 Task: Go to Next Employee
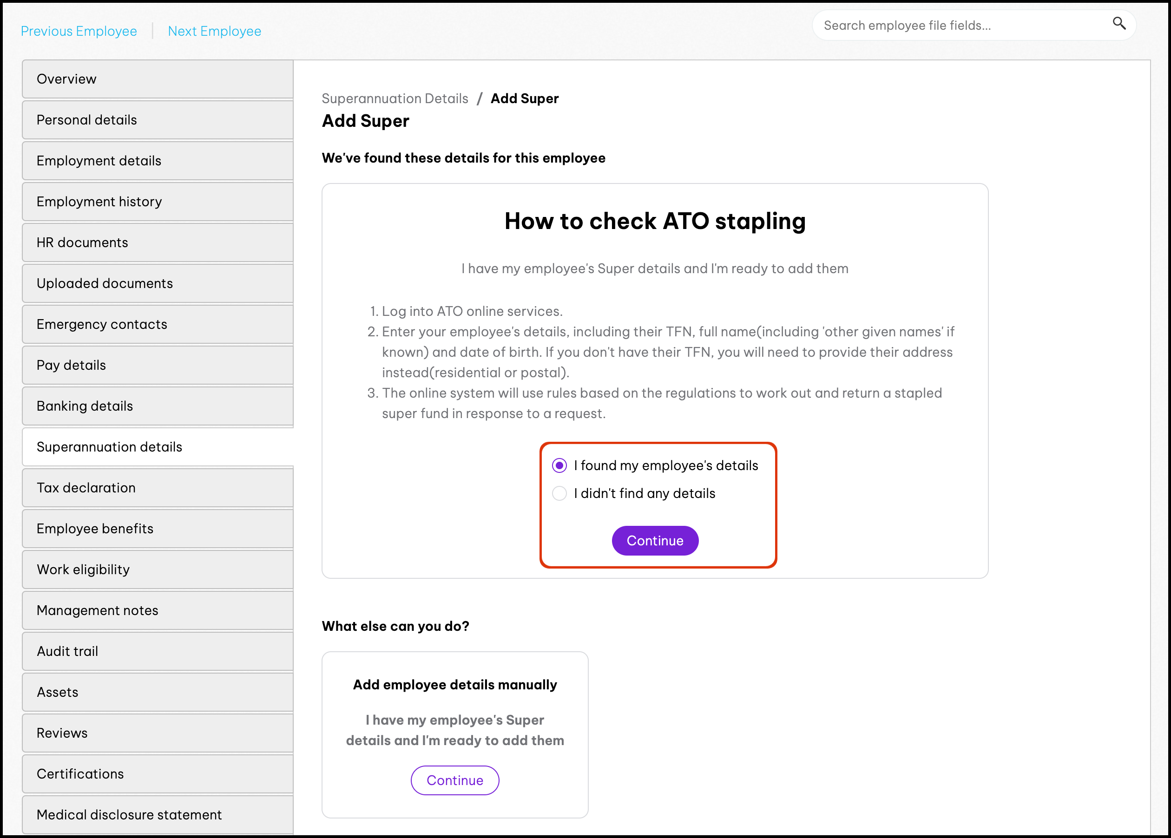coord(215,31)
